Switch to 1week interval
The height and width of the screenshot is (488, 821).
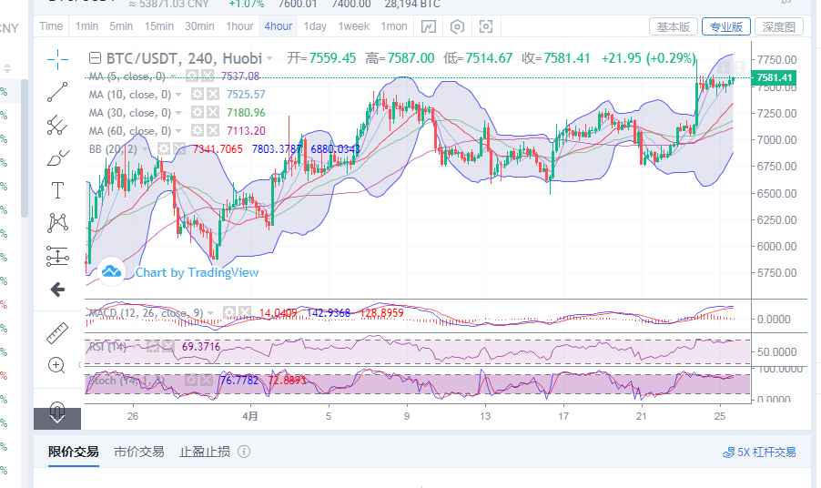point(354,26)
